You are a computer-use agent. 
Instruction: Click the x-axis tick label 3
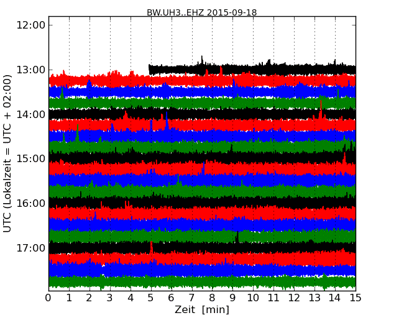pyautogui.click(x=110, y=298)
